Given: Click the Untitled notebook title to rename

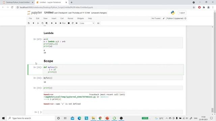Looking at the screenshot, I should (x=49, y=13).
